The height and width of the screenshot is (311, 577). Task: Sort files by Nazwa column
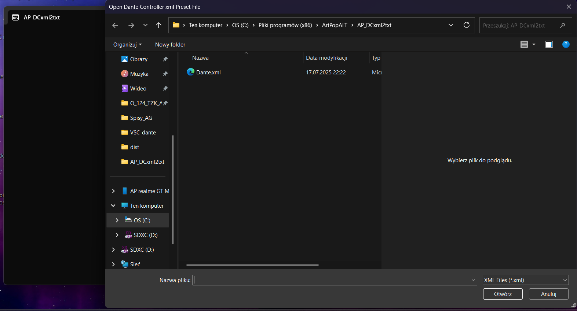[x=200, y=58]
